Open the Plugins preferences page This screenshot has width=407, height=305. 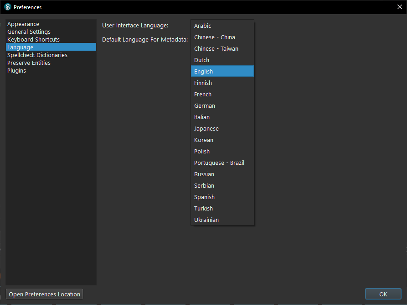click(x=16, y=71)
